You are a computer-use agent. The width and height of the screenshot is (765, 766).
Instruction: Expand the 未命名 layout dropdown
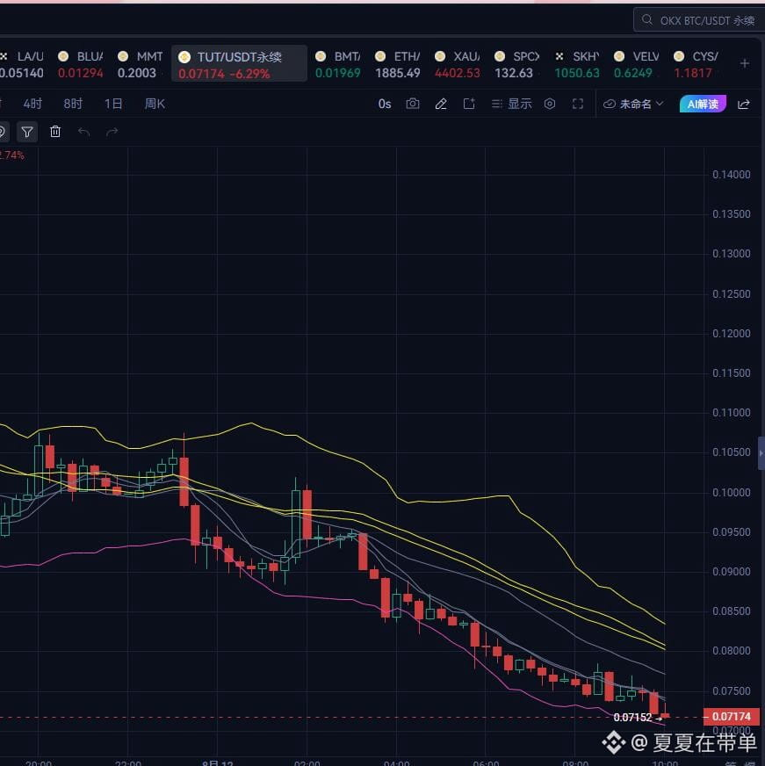633,104
